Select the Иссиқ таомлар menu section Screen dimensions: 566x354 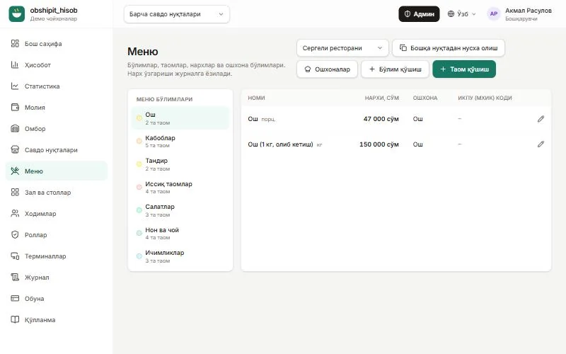click(x=180, y=187)
